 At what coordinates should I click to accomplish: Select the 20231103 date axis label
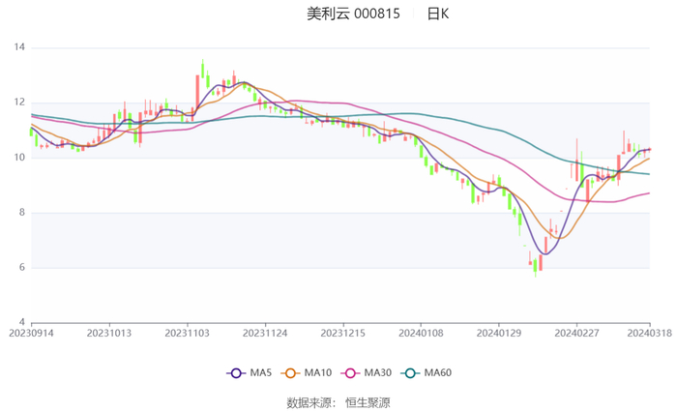(x=187, y=332)
